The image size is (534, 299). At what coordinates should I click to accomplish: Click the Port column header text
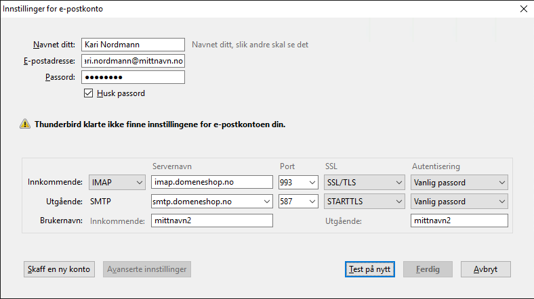[287, 166]
